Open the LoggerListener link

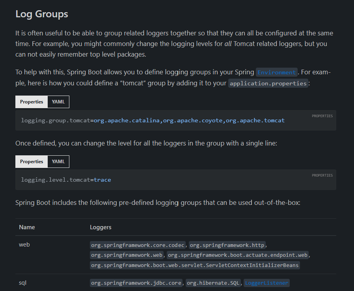pos(266,283)
